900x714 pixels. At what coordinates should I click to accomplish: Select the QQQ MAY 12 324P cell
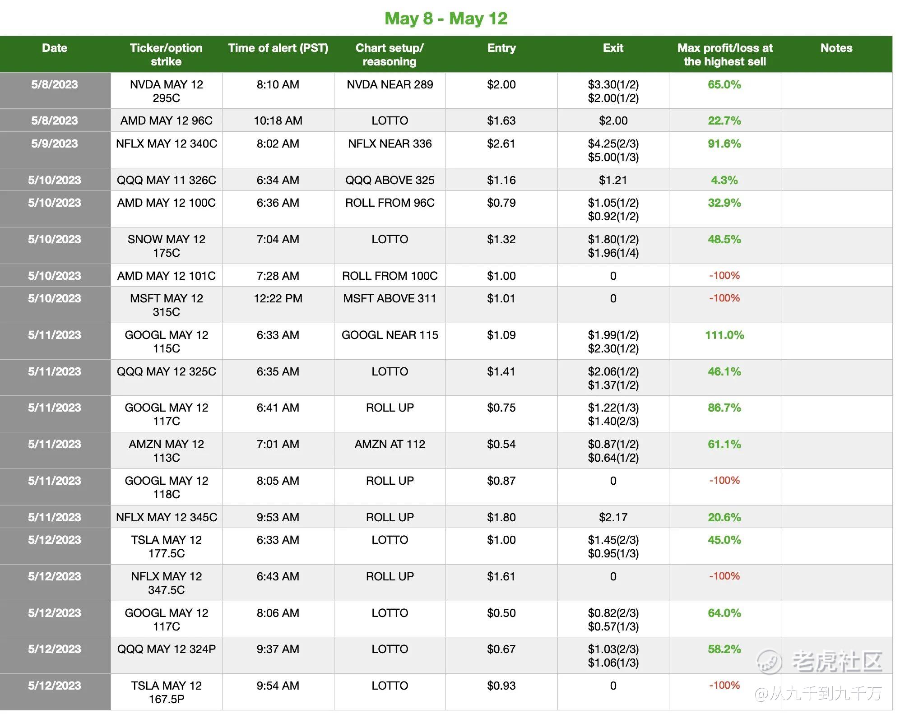tap(166, 649)
